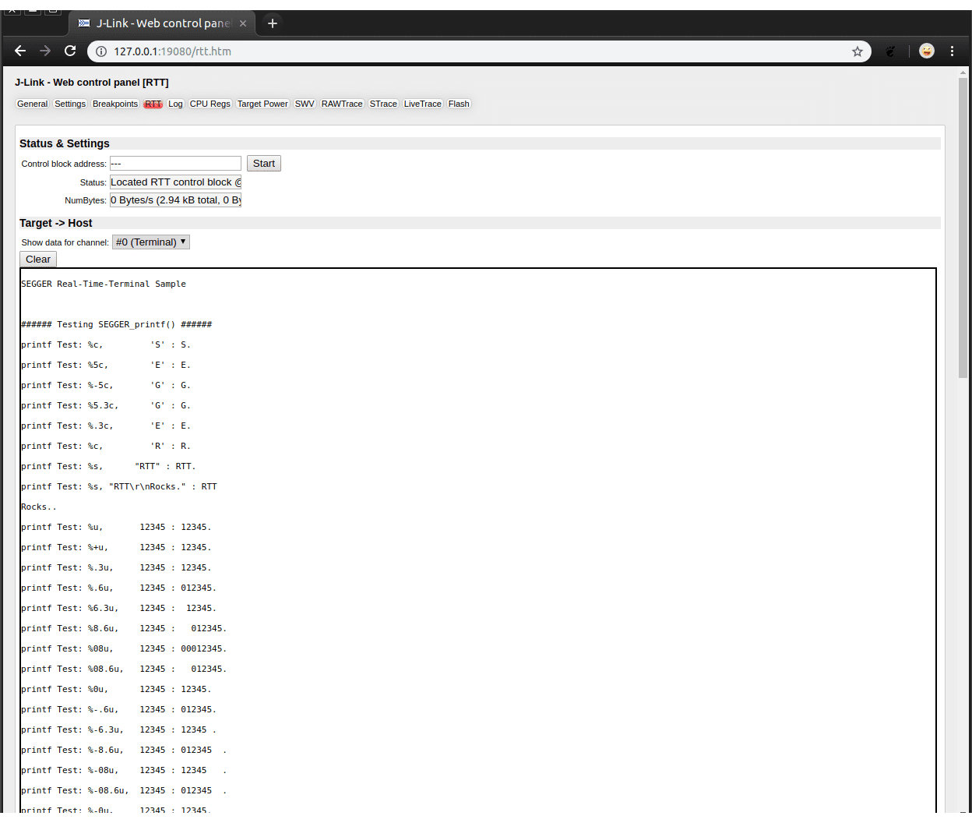Click the 'printf Test: %-.6u' line
Image resolution: width=972 pixels, height=823 pixels.
click(118, 709)
